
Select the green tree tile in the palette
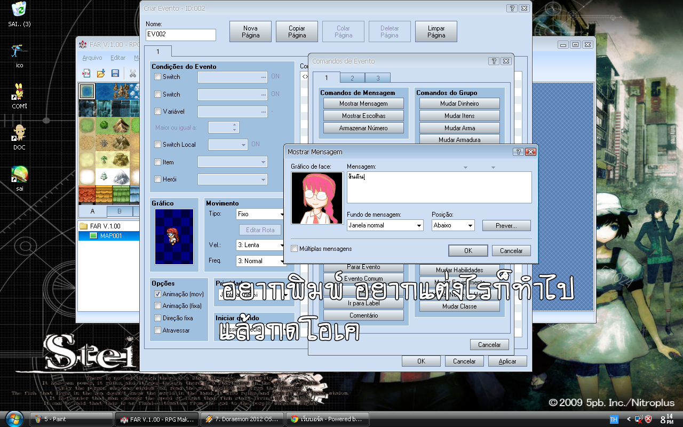pos(104,125)
